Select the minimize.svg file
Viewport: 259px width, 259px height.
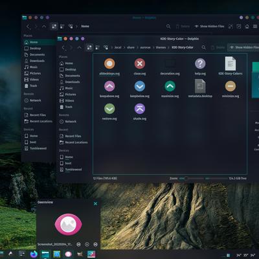click(231, 89)
